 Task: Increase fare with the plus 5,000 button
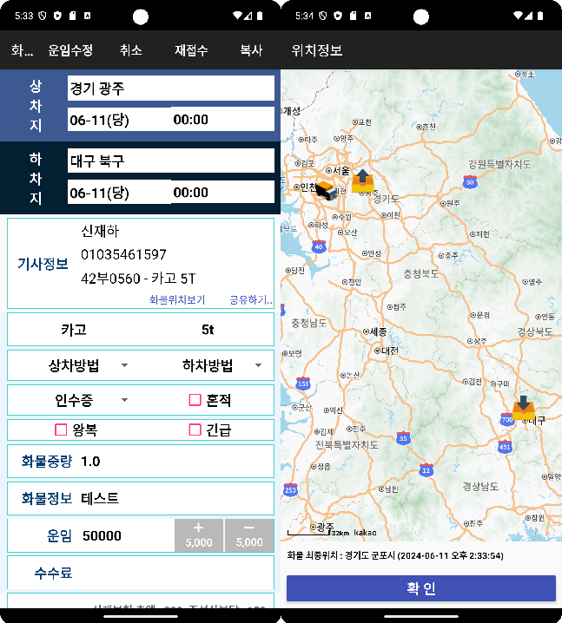[x=199, y=534]
